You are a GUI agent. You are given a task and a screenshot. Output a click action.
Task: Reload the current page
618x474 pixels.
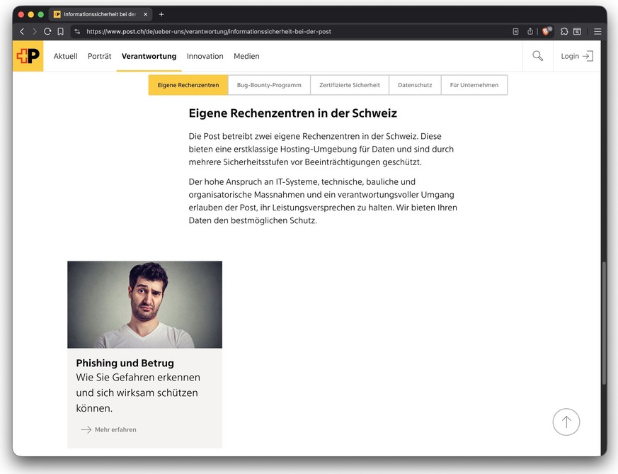tap(47, 31)
